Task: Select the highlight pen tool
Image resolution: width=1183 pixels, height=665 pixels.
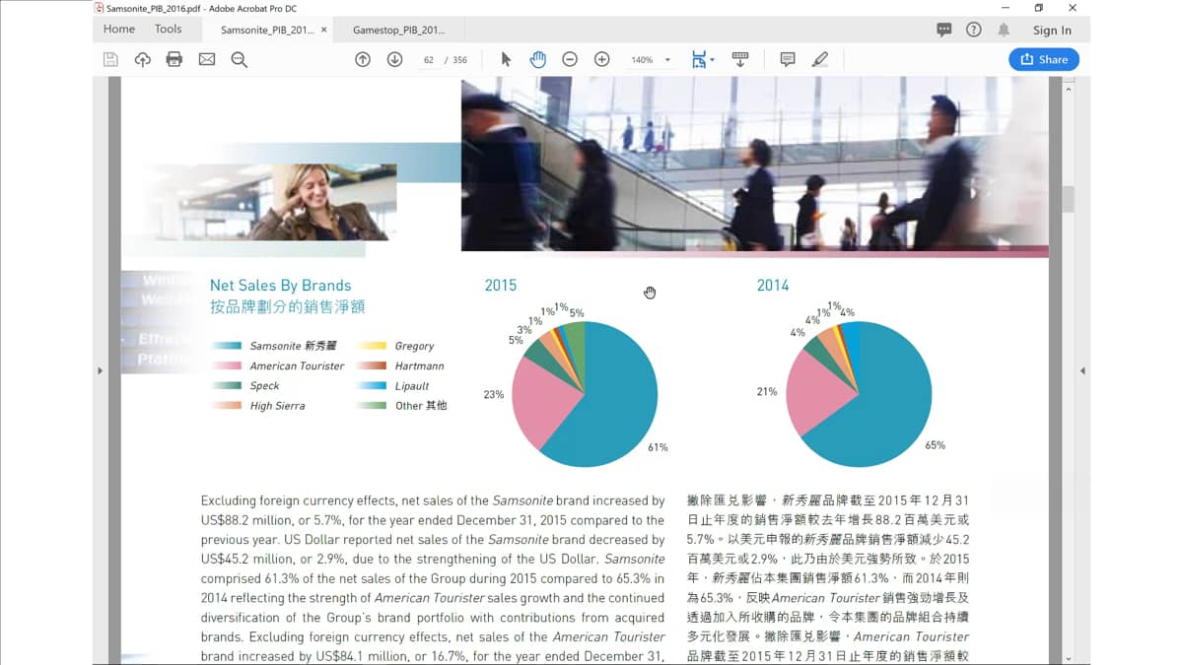Action: pyautogui.click(x=819, y=59)
